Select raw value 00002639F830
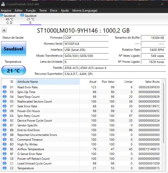Screen dimensions: 168x173 click(149, 87)
